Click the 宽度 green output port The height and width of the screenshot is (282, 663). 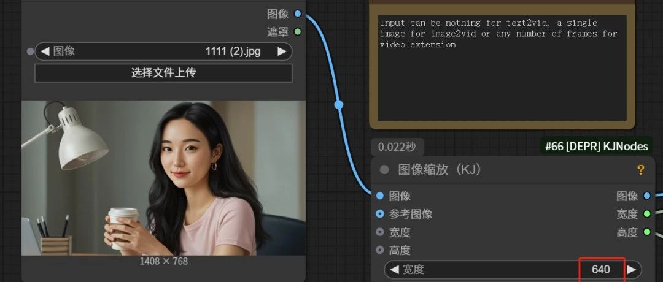click(x=646, y=214)
